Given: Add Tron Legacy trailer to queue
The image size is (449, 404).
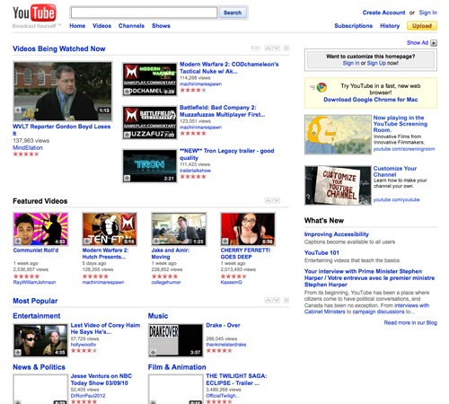Looking at the screenshot, I should [128, 179].
